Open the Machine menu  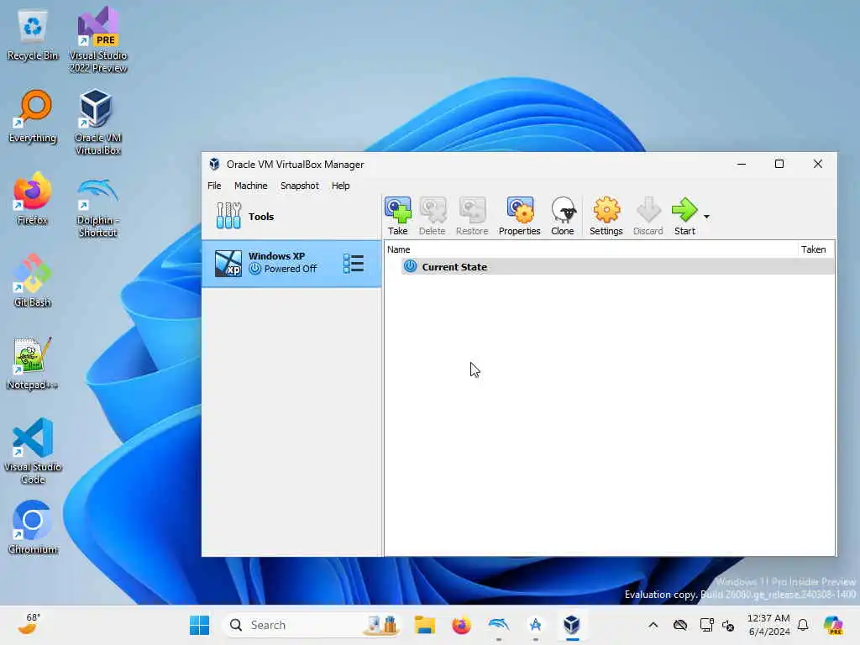[250, 186]
